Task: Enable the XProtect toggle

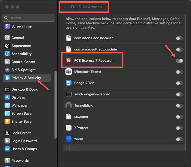Action: [180, 128]
